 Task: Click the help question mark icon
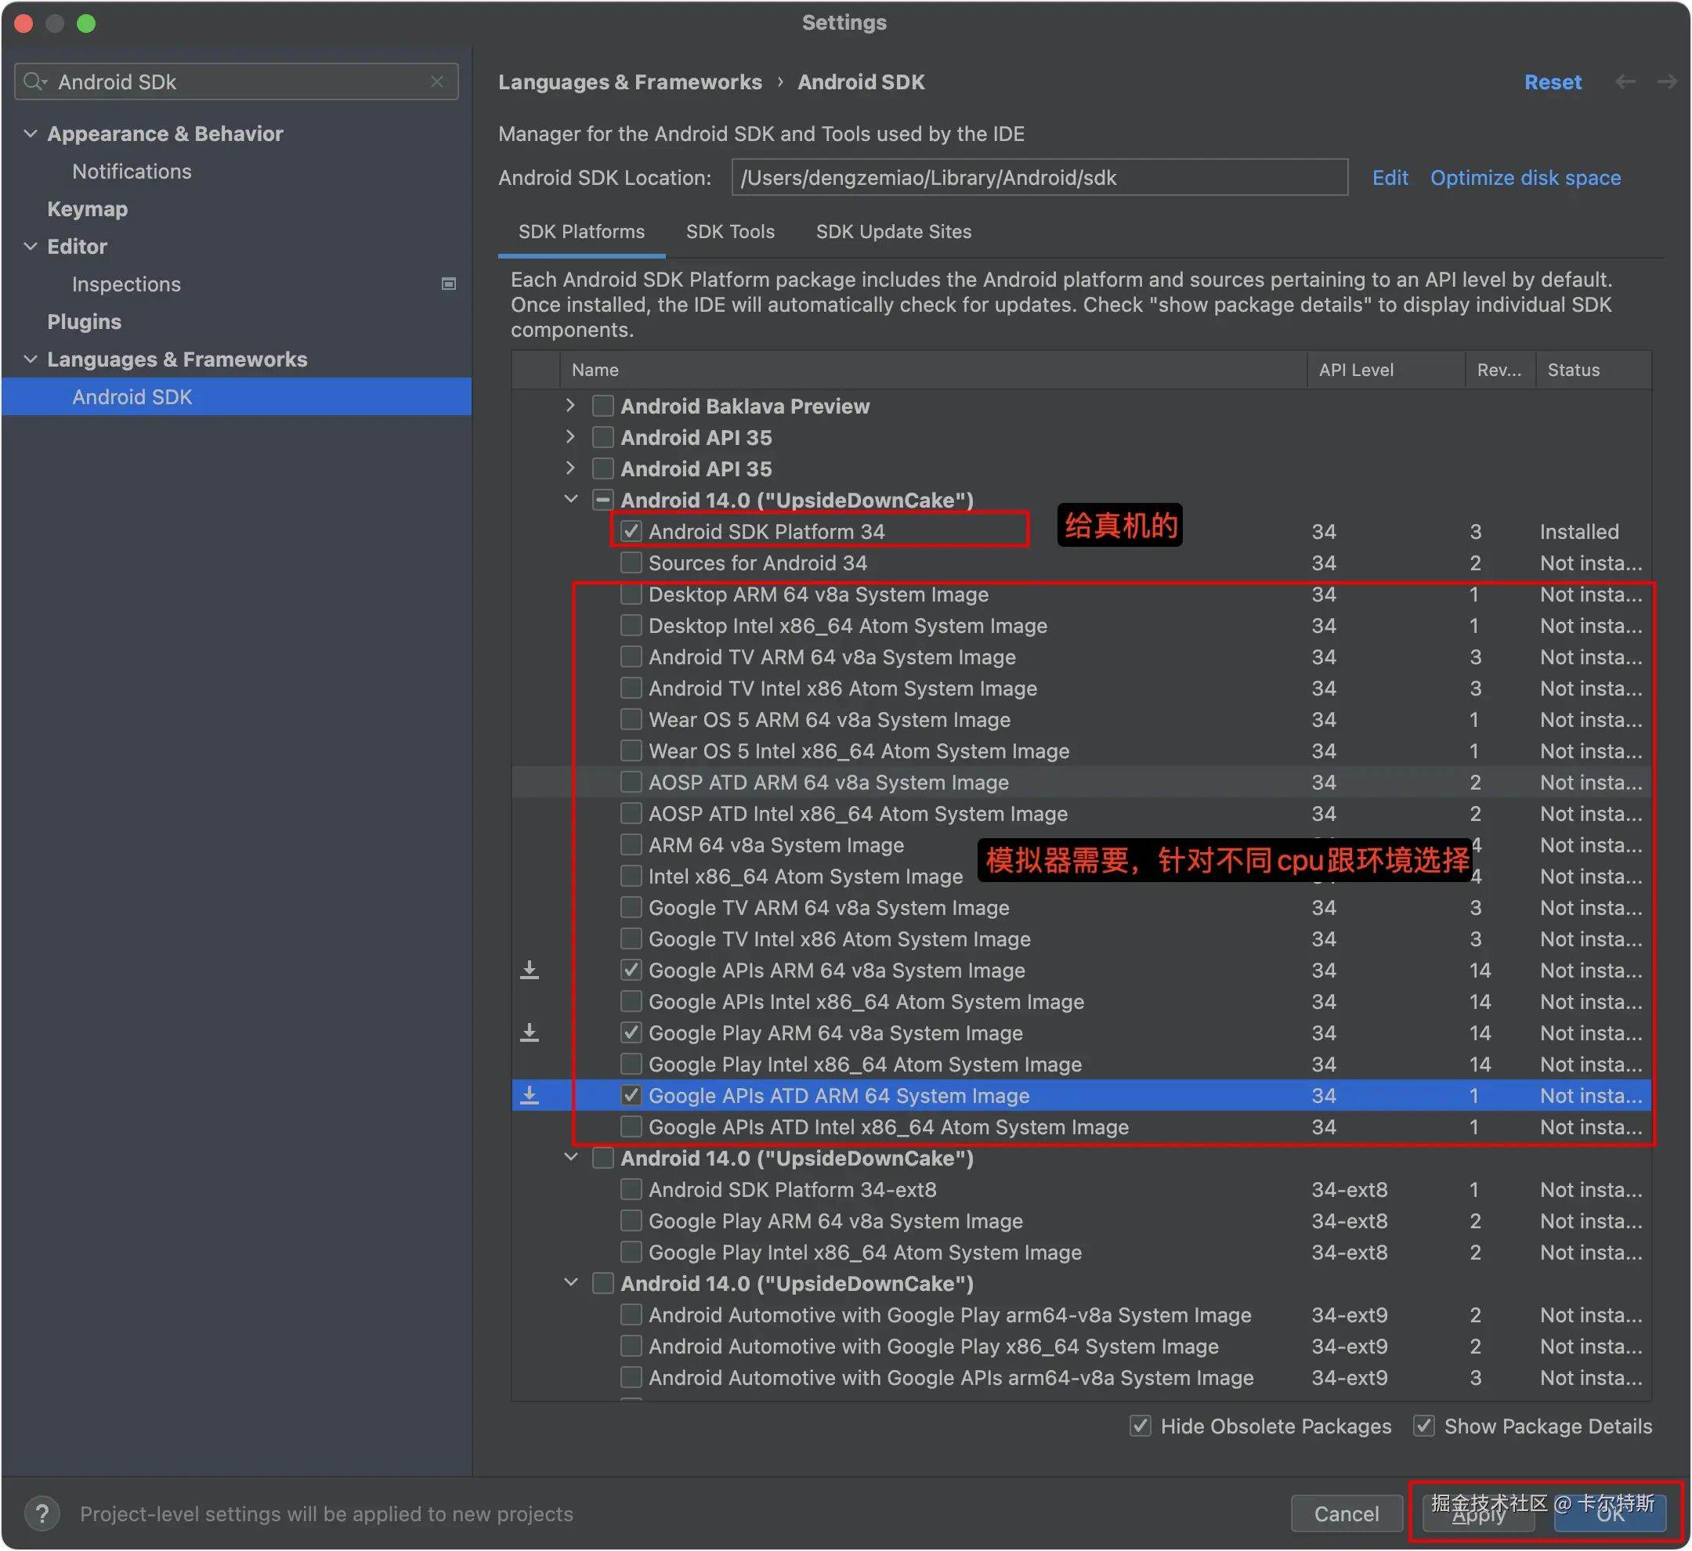pos(42,1513)
